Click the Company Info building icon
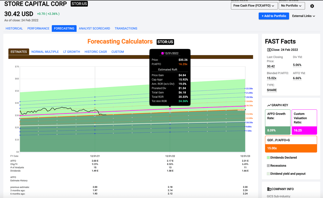Screen dimensions: 323x198 click(269, 189)
